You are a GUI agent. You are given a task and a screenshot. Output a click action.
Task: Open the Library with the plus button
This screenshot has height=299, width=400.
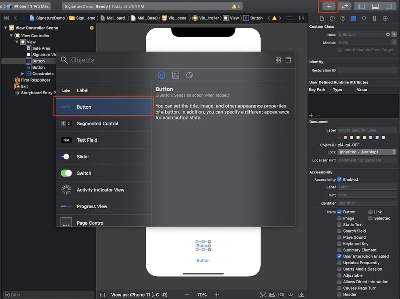coord(328,6)
